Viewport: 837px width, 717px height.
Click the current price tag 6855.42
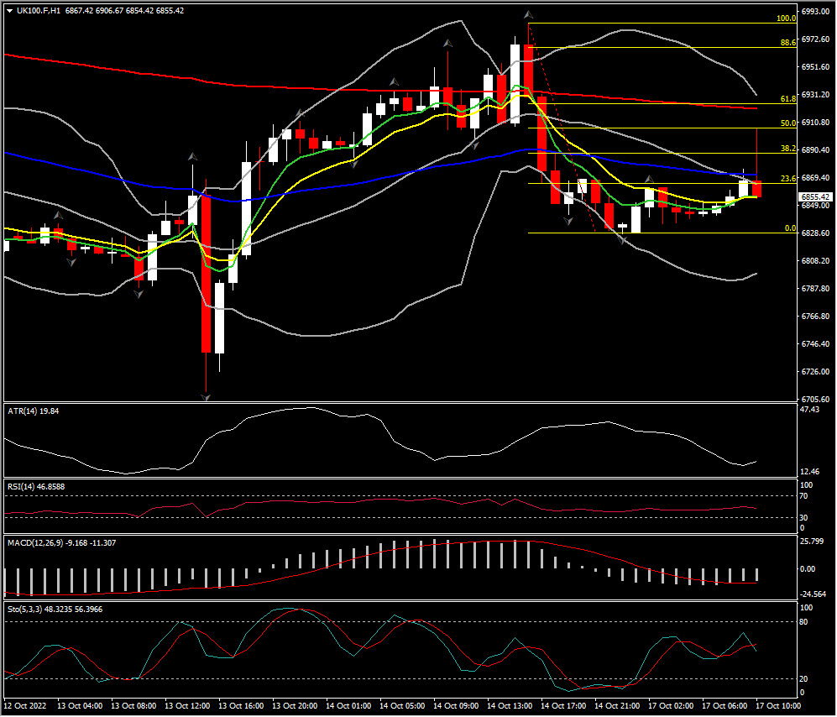click(x=815, y=197)
